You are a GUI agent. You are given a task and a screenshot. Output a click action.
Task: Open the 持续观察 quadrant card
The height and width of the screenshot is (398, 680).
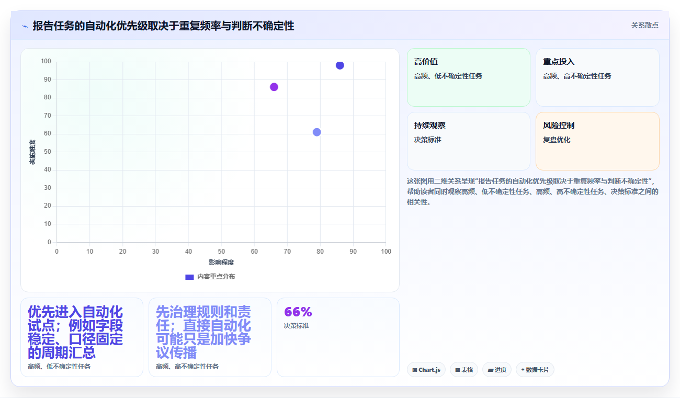tap(469, 141)
